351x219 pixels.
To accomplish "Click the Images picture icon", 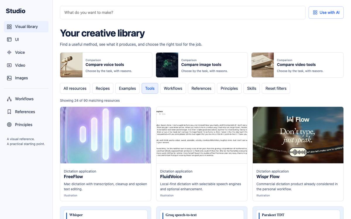I will point(9,78).
